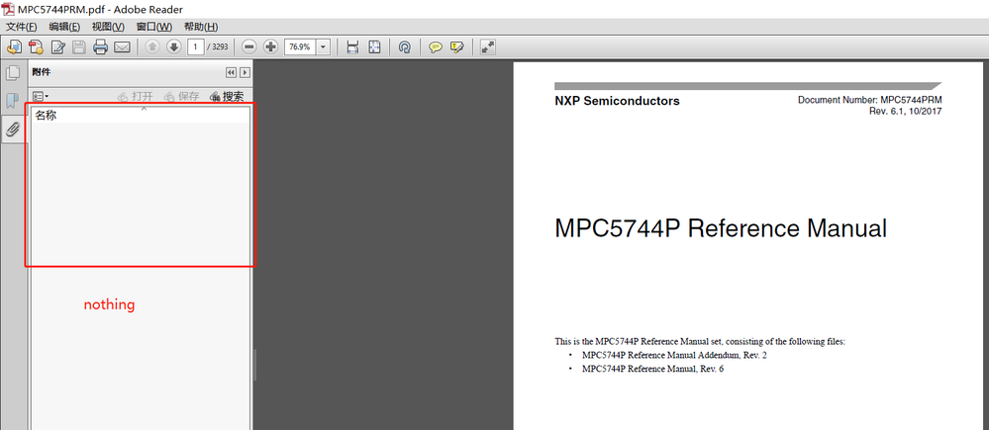Screen dimensions: 989x430
Task: Go to next page arrow
Action: pos(174,46)
